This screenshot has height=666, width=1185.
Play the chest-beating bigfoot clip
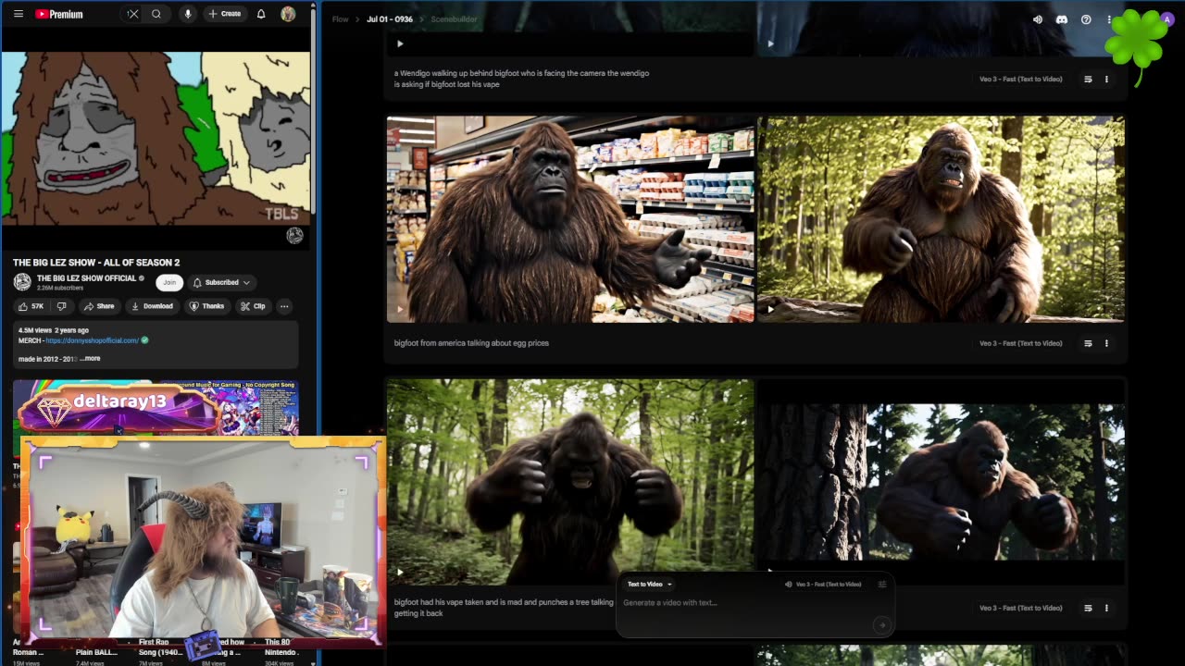[x=400, y=573]
